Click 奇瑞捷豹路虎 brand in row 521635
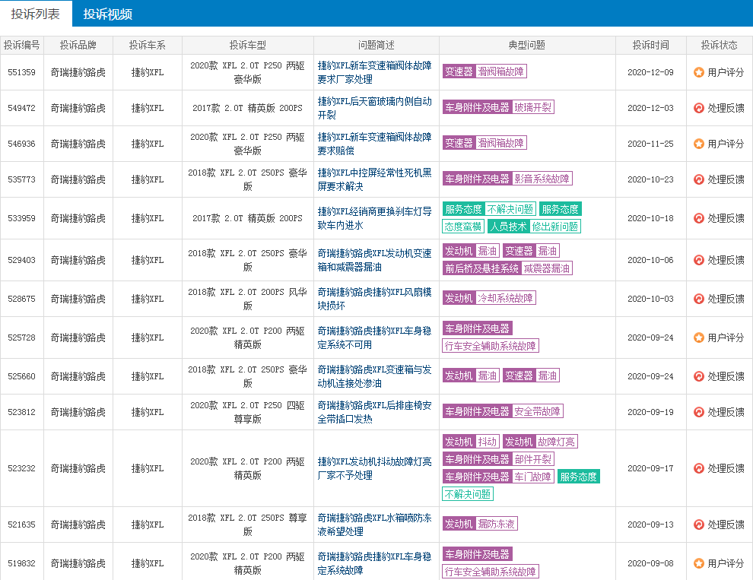The width and height of the screenshot is (753, 580). (x=78, y=525)
